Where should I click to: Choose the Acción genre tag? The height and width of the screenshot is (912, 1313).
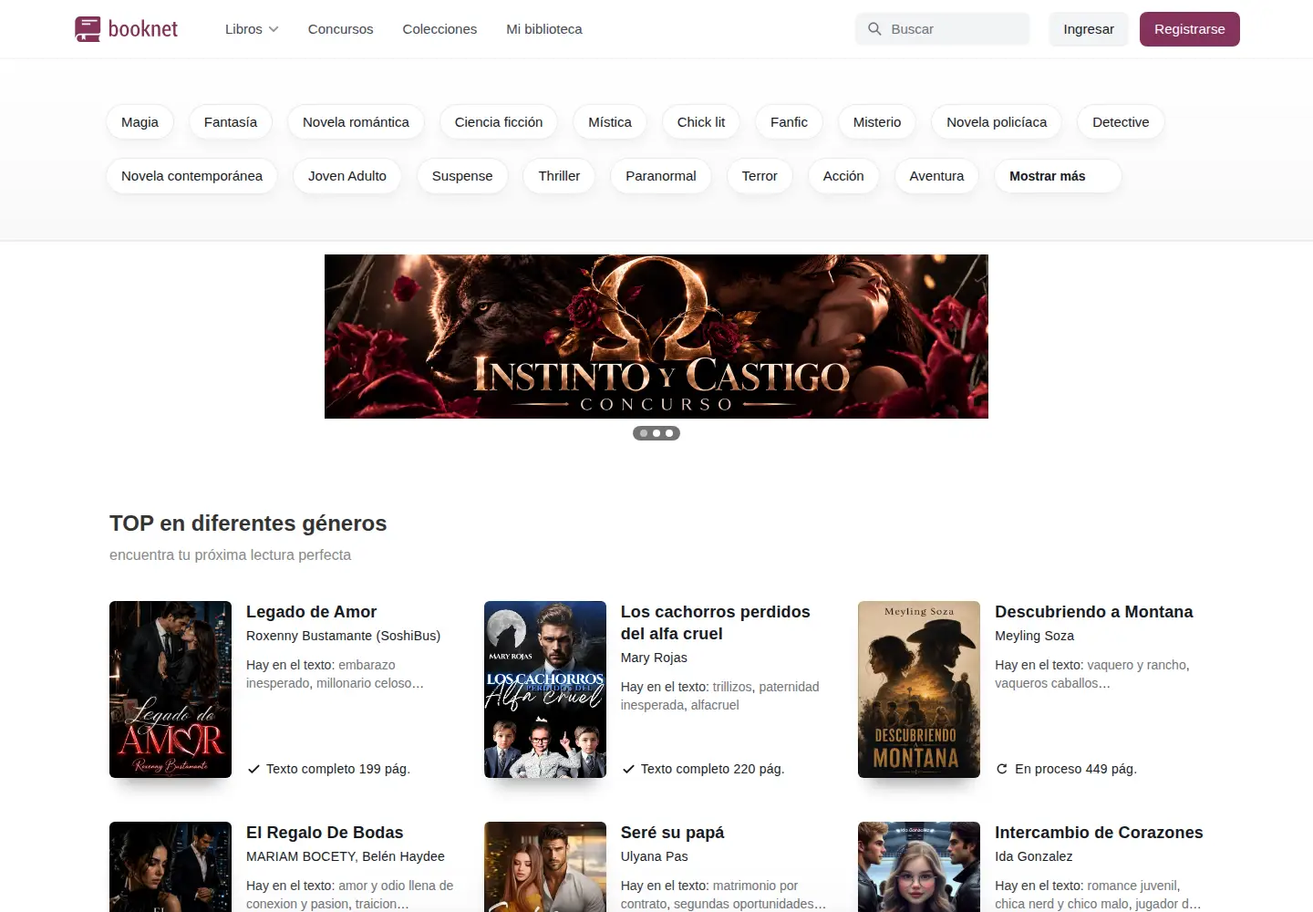tap(843, 176)
